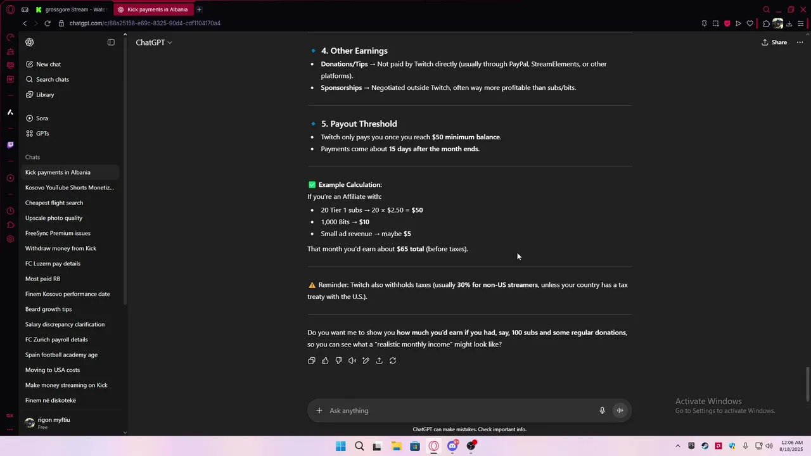Go back to the previous page
811x456 pixels.
(x=25, y=23)
